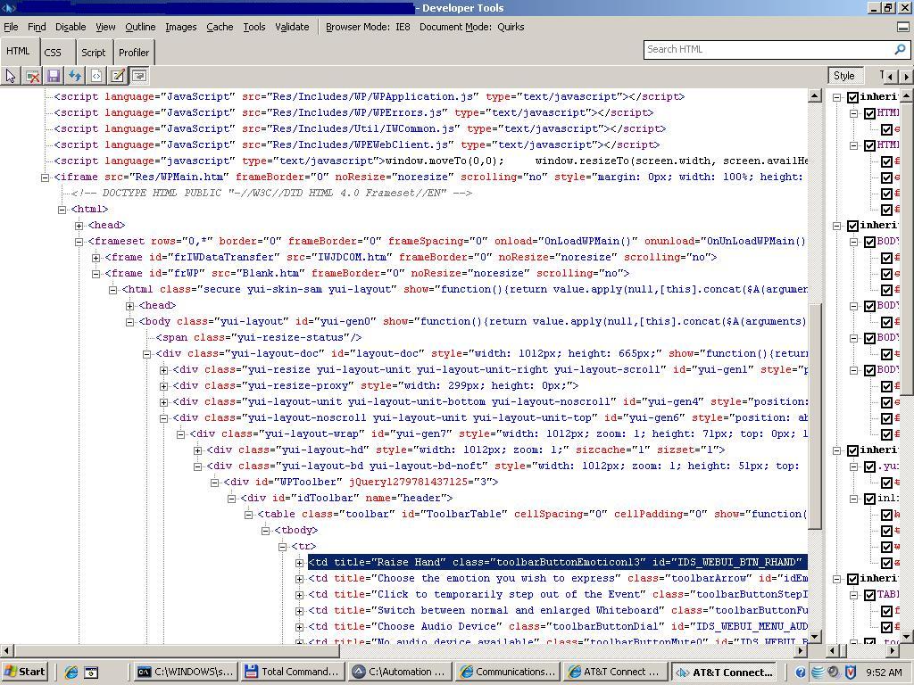Click the pin/unpin icon at menu bar right
This screenshot has width=914, height=685.
(902, 27)
